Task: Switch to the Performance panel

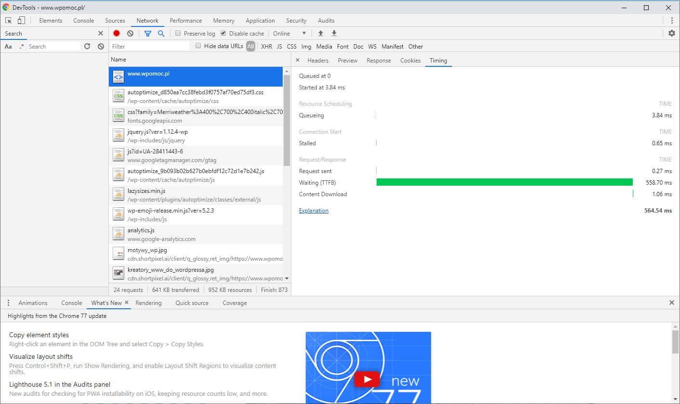Action: click(x=186, y=21)
